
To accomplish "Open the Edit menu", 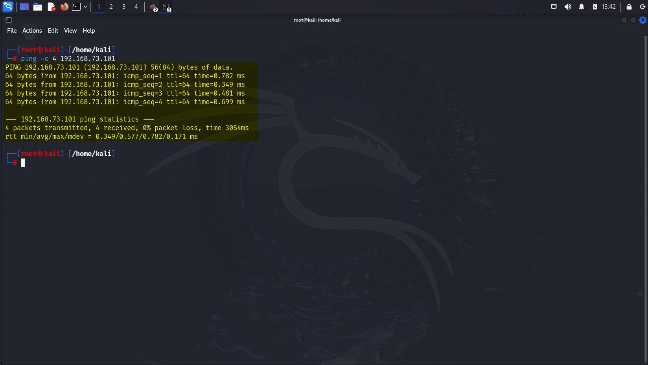I will 53,30.
